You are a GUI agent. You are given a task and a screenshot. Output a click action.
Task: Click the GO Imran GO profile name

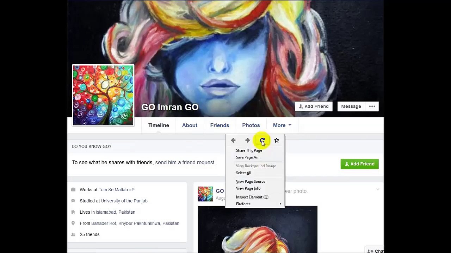170,107
